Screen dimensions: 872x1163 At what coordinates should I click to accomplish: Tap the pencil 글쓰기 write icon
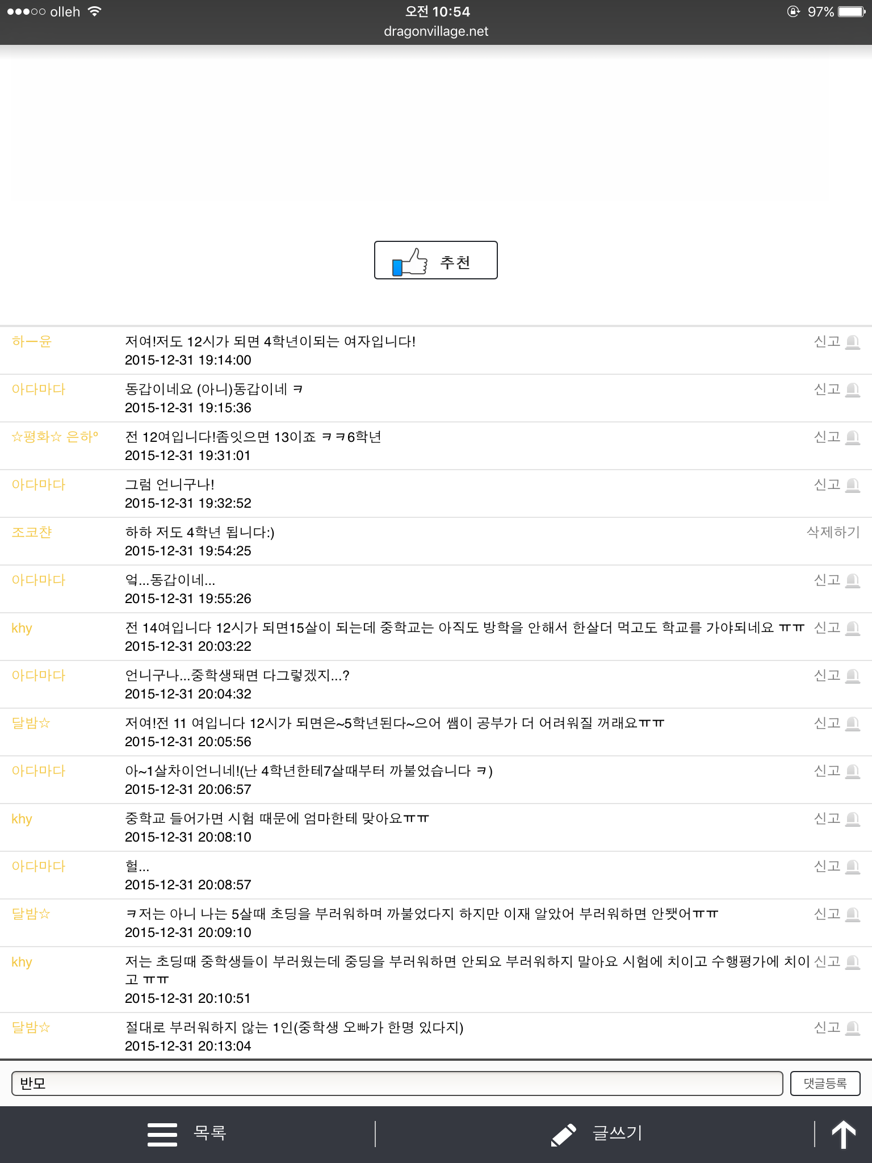(564, 1135)
